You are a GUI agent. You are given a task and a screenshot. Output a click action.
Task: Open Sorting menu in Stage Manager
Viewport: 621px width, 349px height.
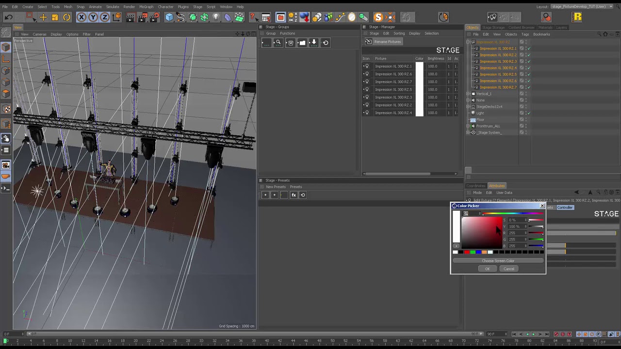[x=399, y=33]
